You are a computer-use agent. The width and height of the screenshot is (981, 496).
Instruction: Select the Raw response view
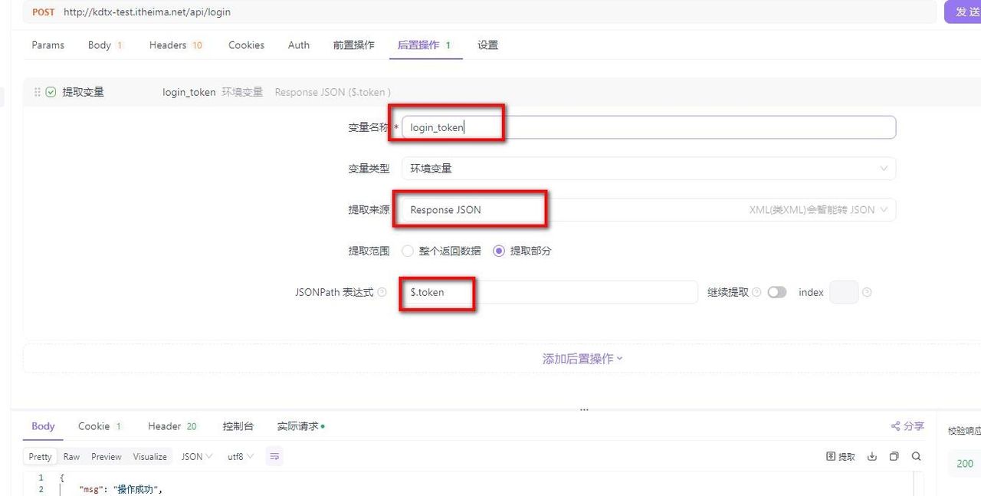[71, 456]
